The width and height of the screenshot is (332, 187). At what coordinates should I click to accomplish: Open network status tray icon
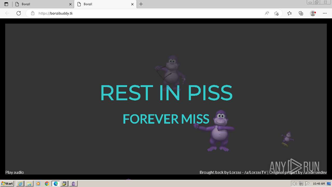tap(301, 184)
